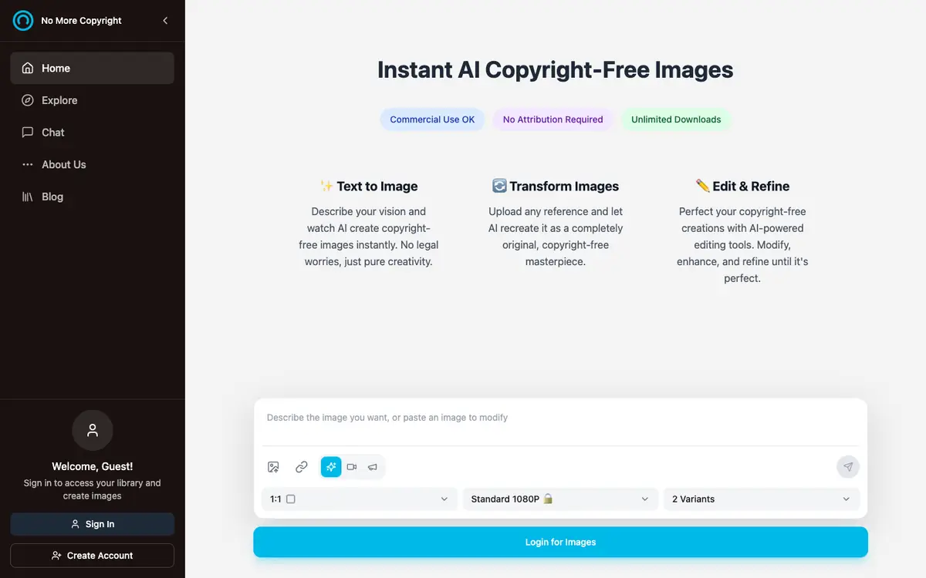Click the link attachment icon
This screenshot has height=578, width=926.
302,467
